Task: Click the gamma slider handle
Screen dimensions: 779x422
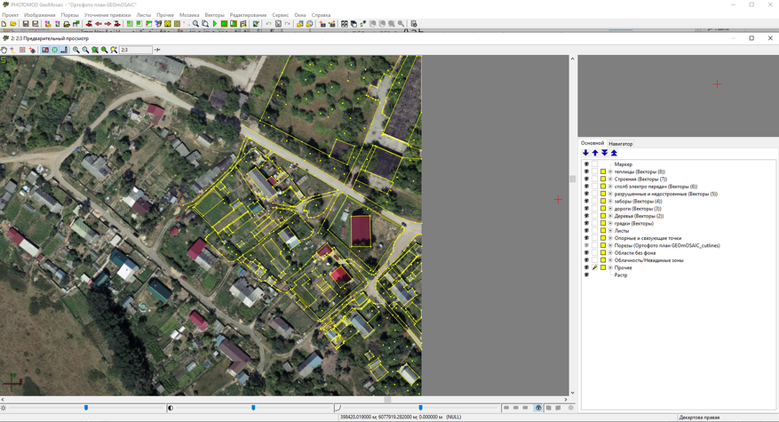Action: (420, 408)
